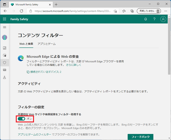Open notifications bell in Family Safety header

(146, 19)
